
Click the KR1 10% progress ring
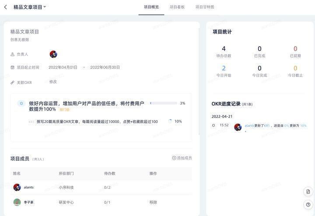170,121
